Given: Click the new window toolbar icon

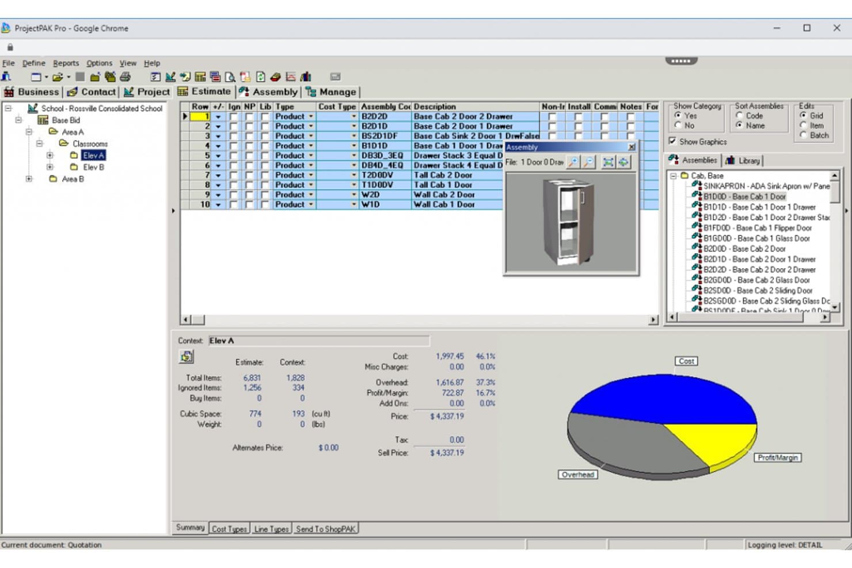Looking at the screenshot, I should point(36,77).
